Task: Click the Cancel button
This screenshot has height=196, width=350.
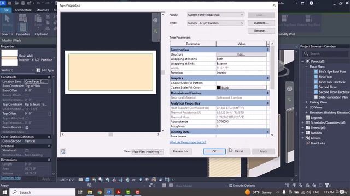Action: pyautogui.click(x=239, y=151)
